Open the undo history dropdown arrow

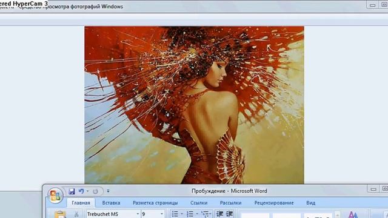87,191
